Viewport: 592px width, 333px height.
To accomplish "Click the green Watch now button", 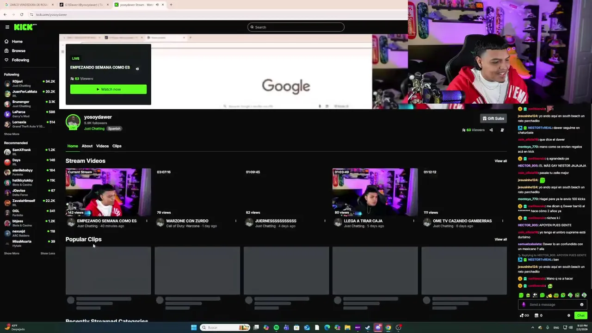I will [x=108, y=89].
